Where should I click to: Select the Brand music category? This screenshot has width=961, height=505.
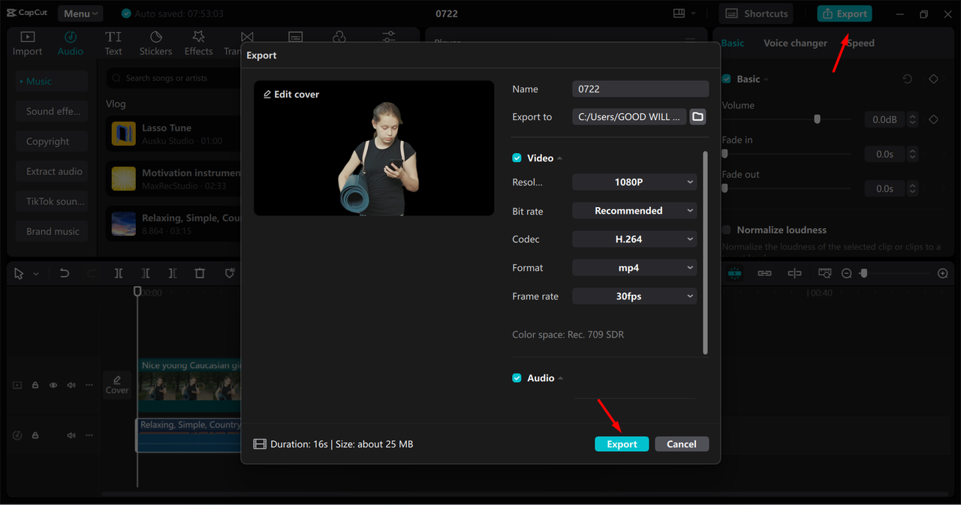click(x=53, y=231)
